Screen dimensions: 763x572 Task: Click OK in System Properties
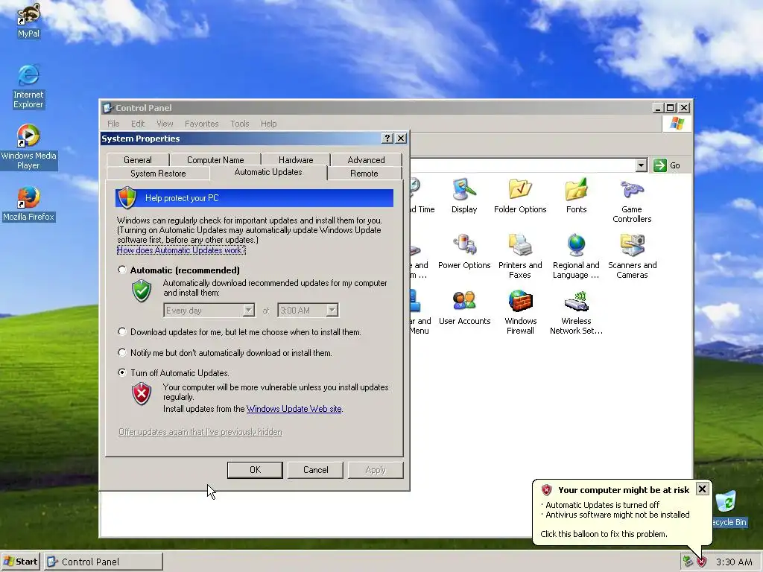(255, 470)
